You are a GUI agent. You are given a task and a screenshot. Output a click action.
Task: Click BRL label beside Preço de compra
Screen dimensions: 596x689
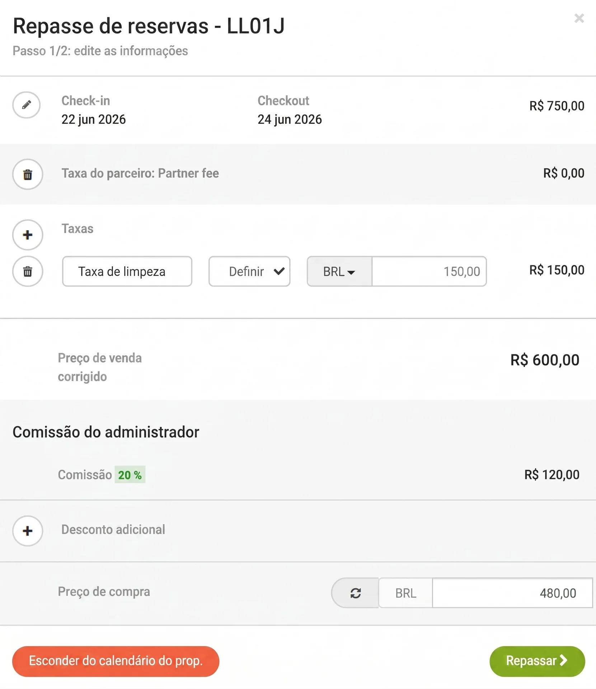point(406,593)
